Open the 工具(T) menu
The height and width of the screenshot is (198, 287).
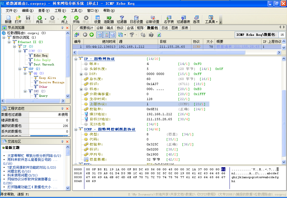point(76,11)
